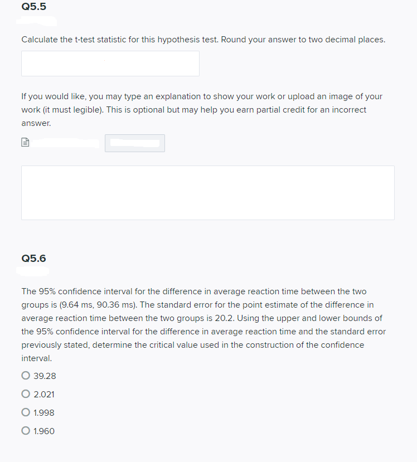This screenshot has width=417, height=462.
Task: Click the Q5.6 question heading
Action: tap(33, 258)
